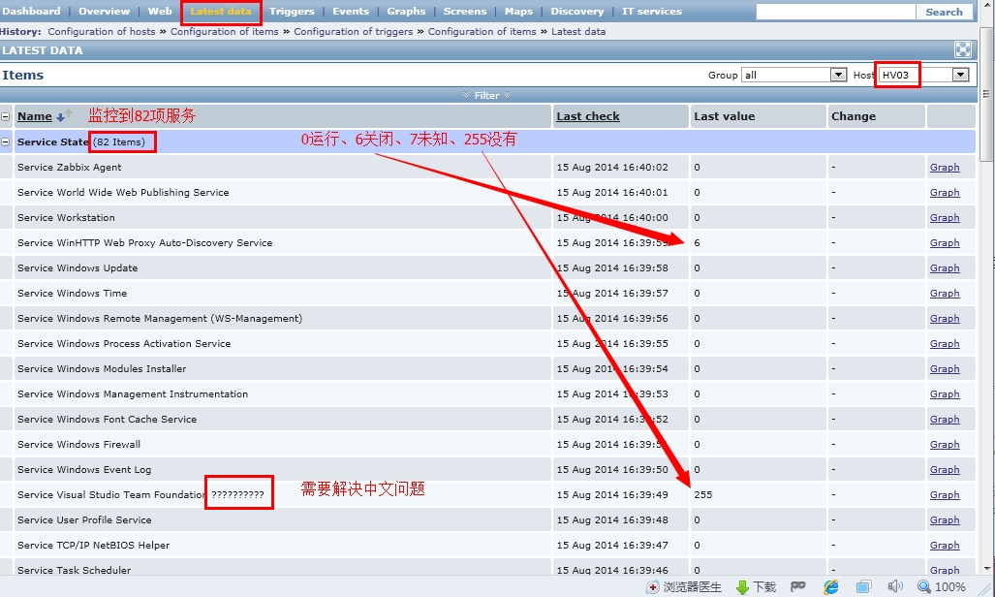Open Graph link for Service Windows Firewall

coord(944,445)
